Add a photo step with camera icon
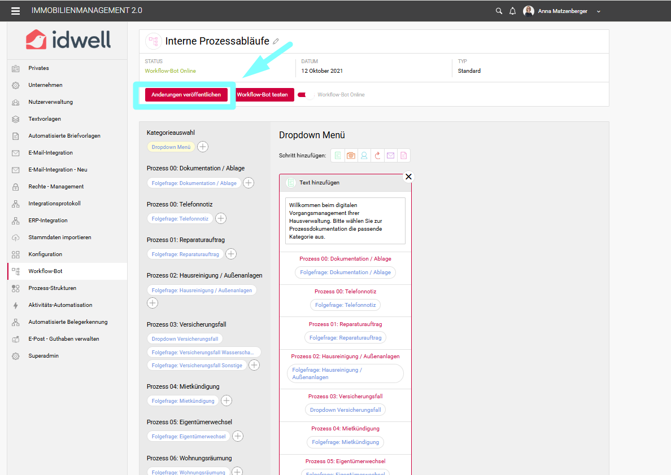 point(351,156)
